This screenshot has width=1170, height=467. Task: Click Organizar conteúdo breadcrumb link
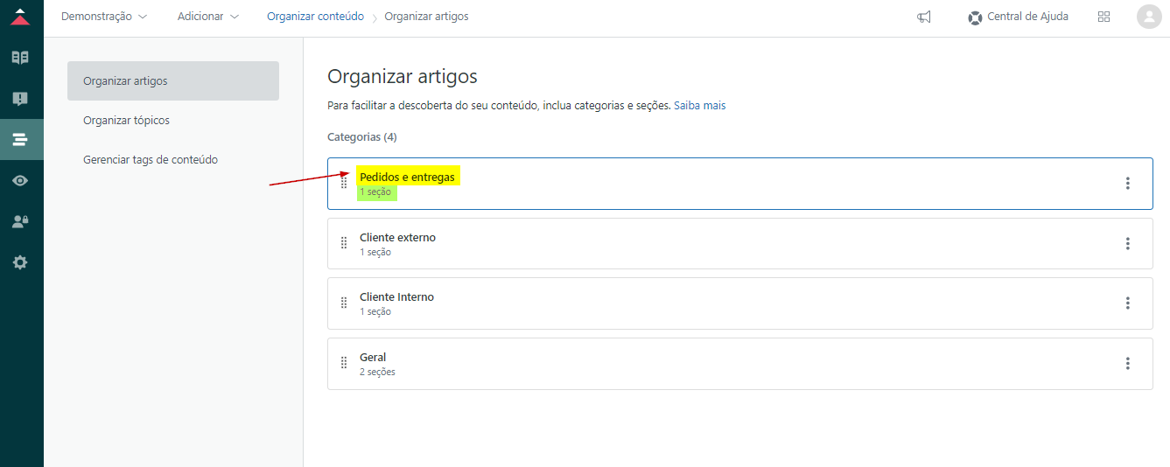tap(315, 17)
